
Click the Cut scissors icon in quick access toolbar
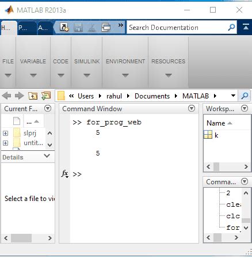coord(92,27)
